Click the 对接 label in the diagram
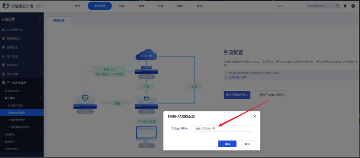 (x=117, y=103)
